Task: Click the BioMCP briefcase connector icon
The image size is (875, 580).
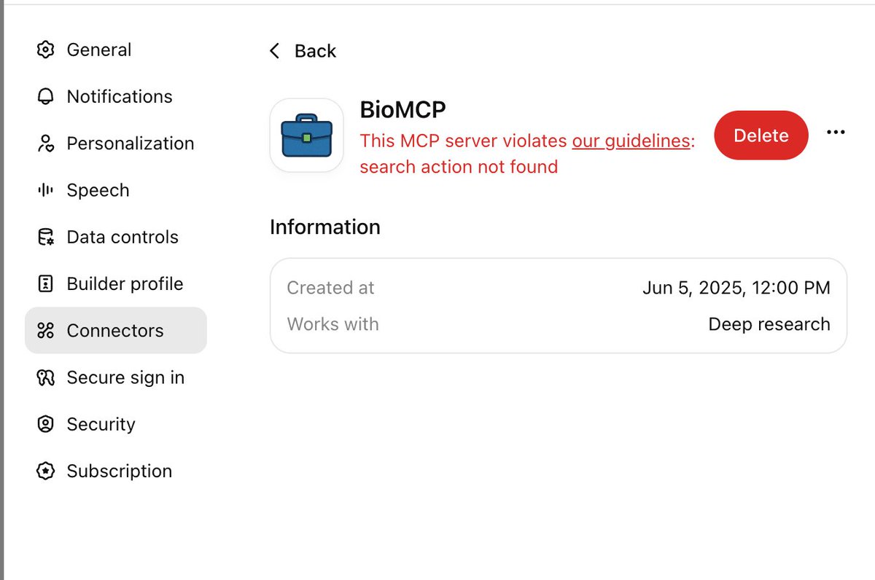Action: coord(306,136)
